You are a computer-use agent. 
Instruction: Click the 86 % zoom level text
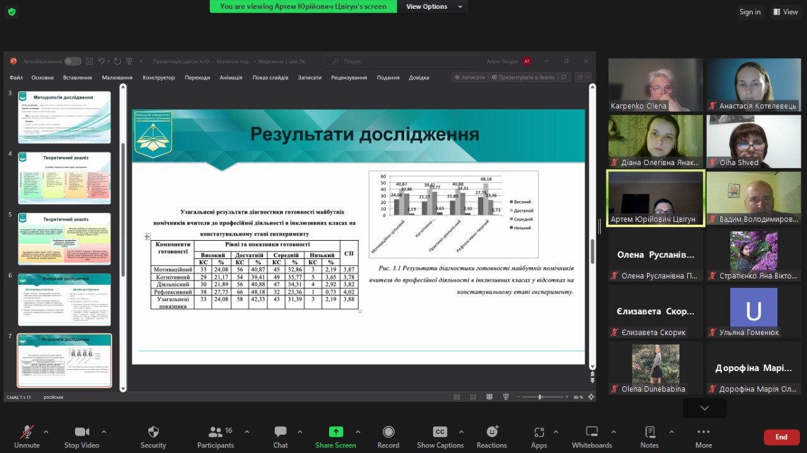pos(578,397)
